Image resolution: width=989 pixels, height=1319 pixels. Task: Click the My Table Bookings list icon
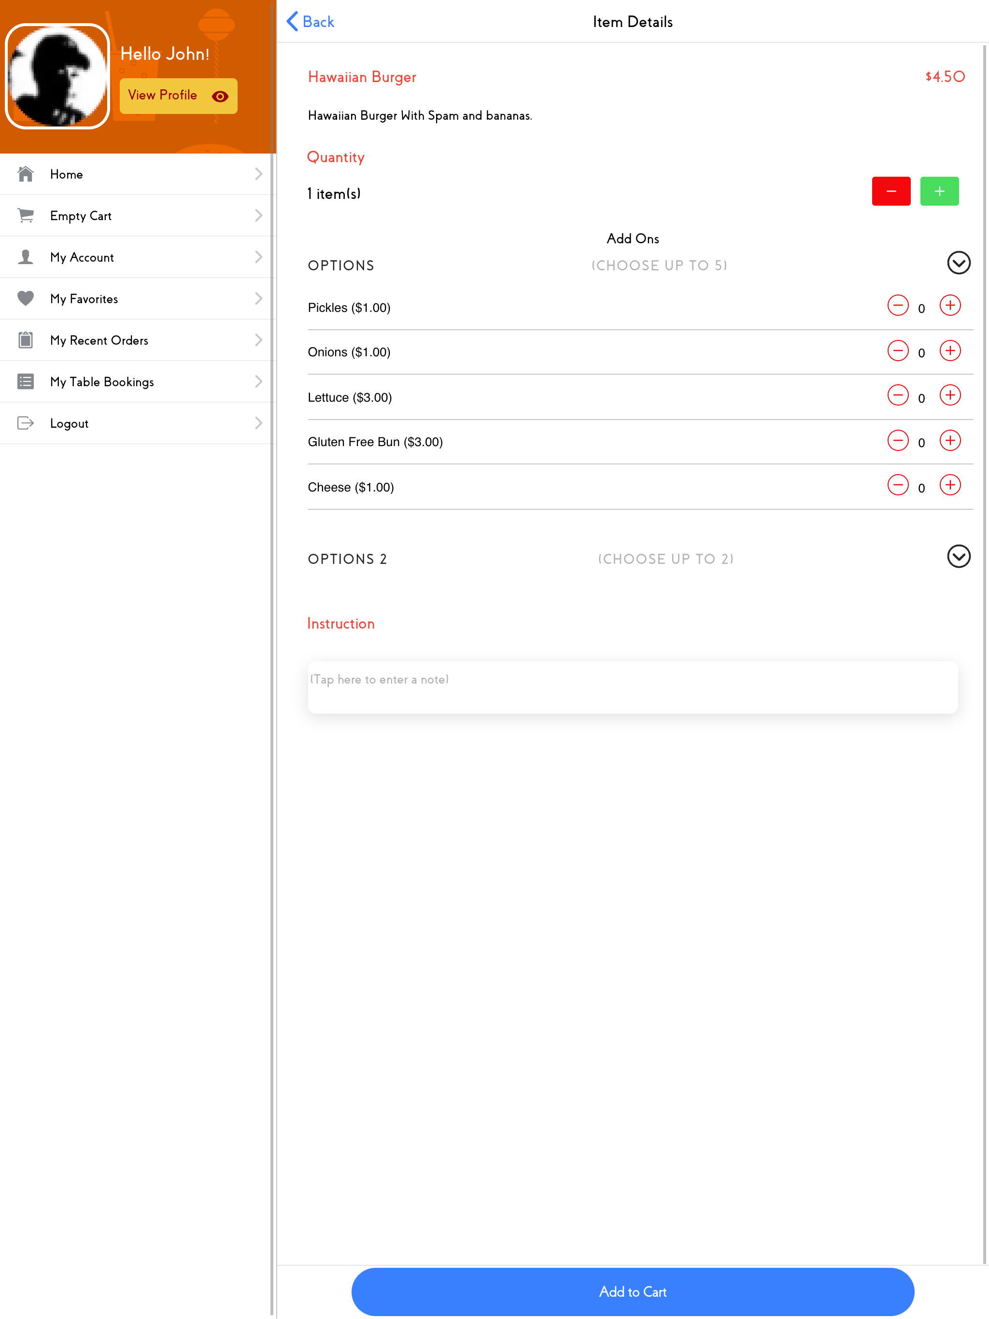pos(26,381)
